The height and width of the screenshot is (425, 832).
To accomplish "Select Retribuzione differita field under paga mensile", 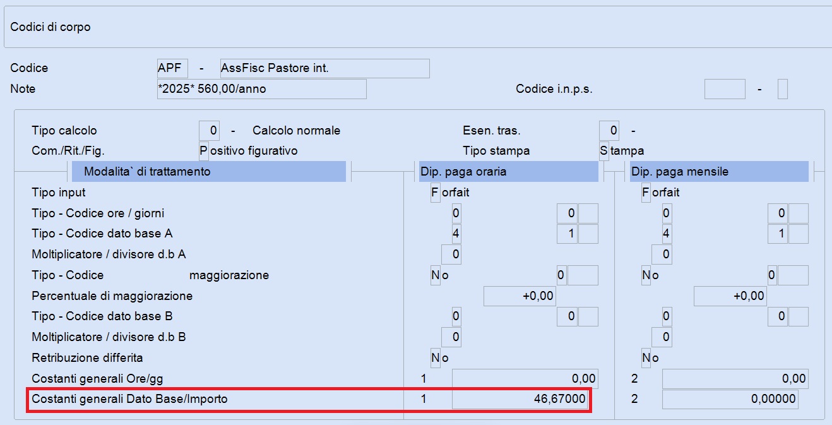I will click(645, 358).
